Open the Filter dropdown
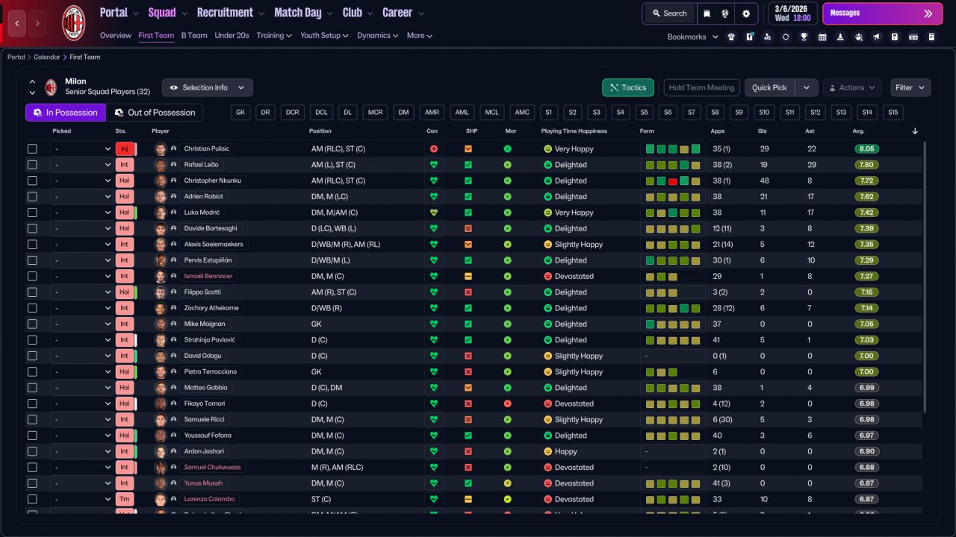 910,88
